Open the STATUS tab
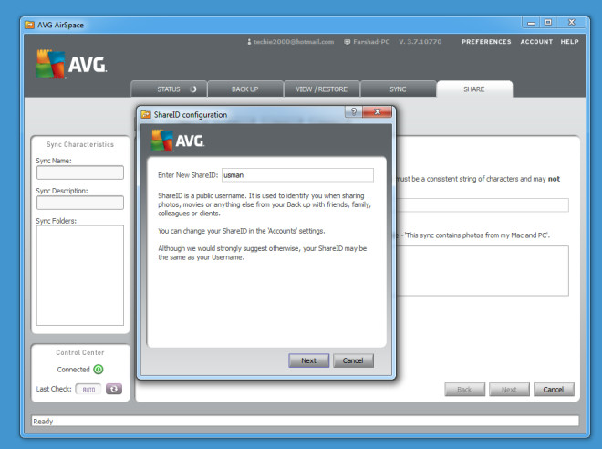 click(169, 89)
